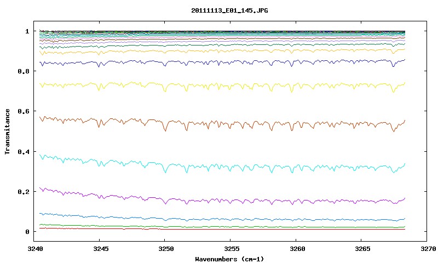438x263 pixels.
Task: Click the y-axis tick label 1
Action: 27,31
